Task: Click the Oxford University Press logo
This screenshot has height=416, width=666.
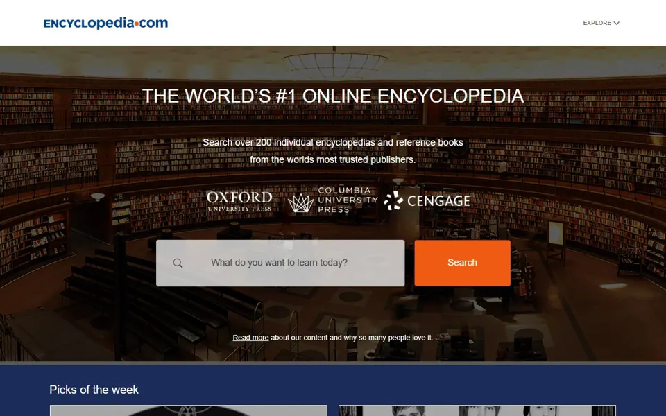Action: tap(239, 201)
